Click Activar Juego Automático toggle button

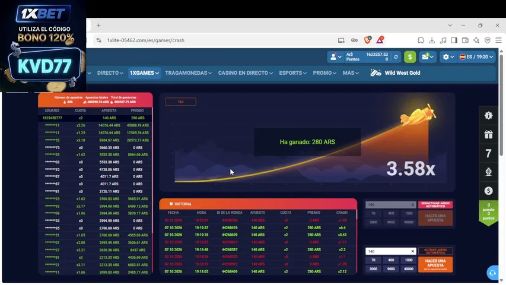(435, 251)
